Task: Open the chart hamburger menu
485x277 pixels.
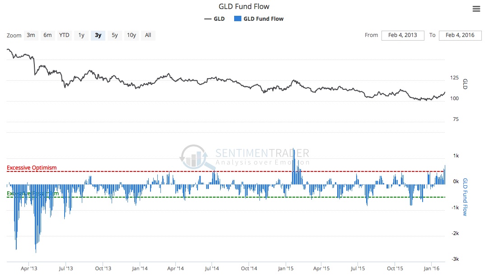Action: [476, 9]
